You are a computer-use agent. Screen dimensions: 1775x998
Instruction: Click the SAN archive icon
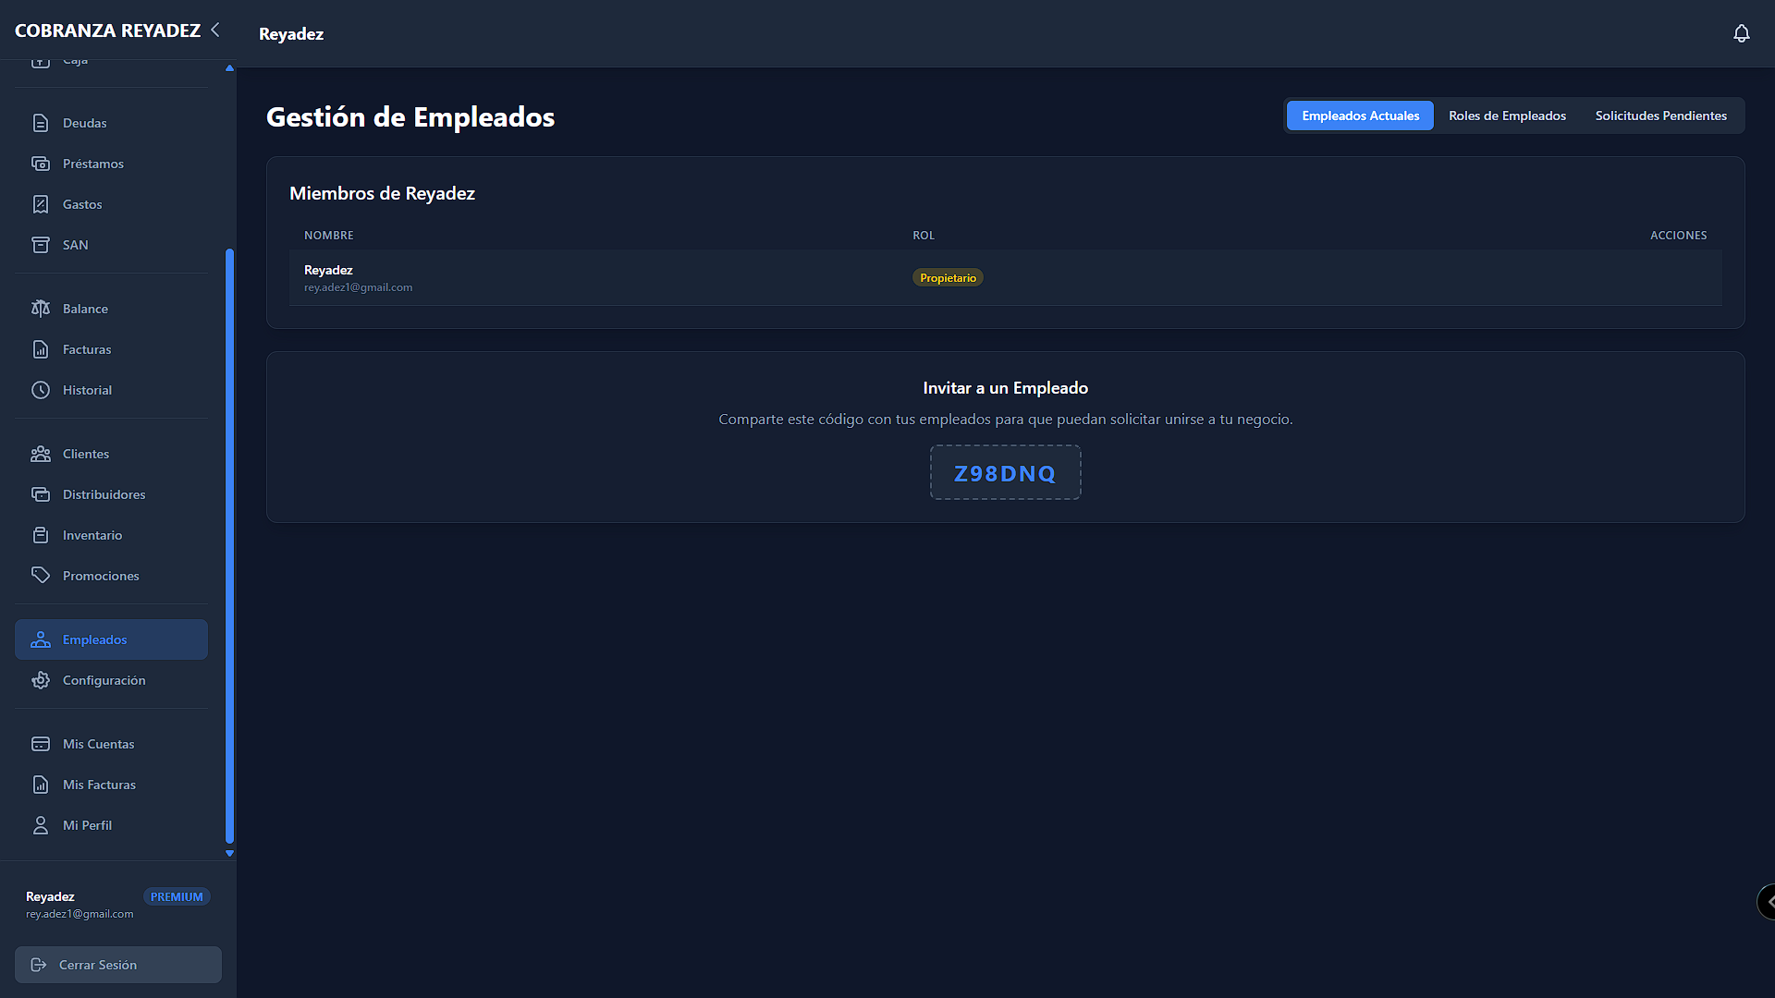click(x=41, y=245)
